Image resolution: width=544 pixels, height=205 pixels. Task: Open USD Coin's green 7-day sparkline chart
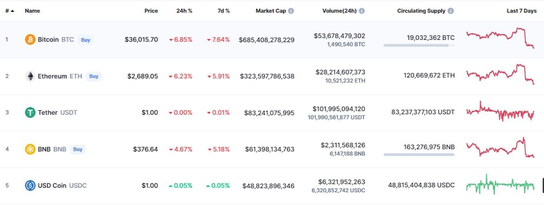(500, 184)
